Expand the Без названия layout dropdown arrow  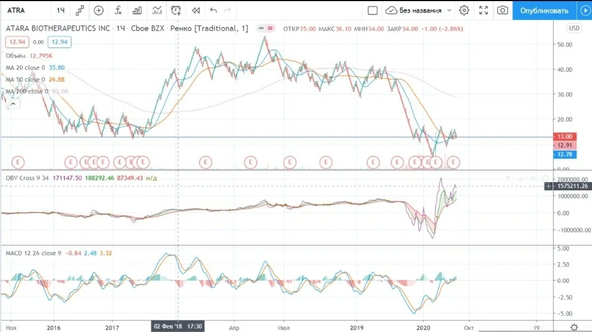[449, 11]
